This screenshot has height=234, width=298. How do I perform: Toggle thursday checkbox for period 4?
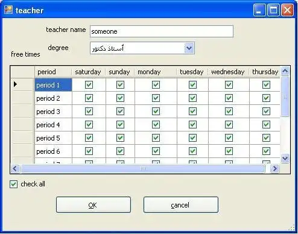pos(266,124)
